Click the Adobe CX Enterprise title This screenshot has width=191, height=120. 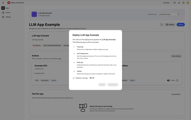(x=17, y=3)
